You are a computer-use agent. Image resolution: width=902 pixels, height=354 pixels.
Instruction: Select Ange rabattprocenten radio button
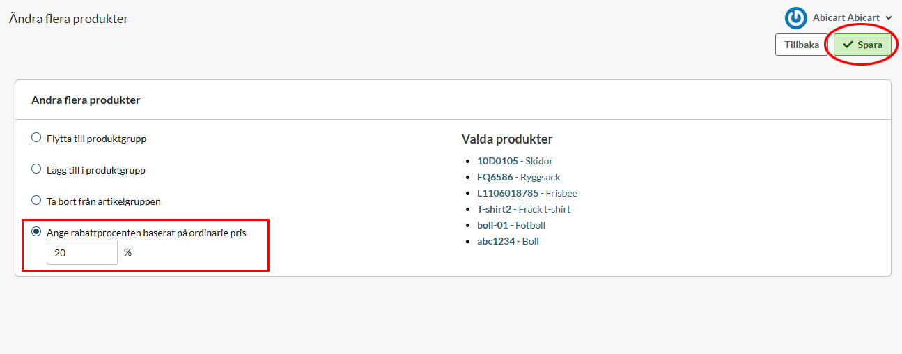(x=36, y=232)
